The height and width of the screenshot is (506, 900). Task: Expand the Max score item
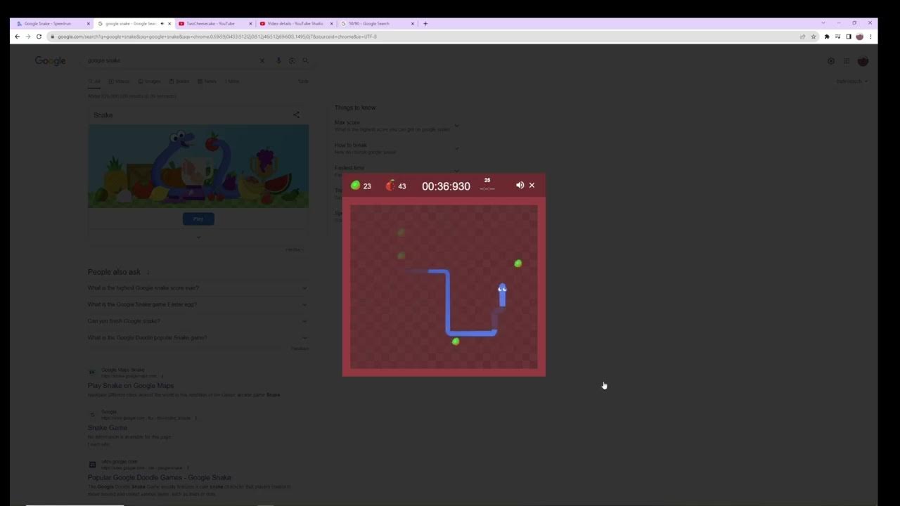[x=397, y=126]
